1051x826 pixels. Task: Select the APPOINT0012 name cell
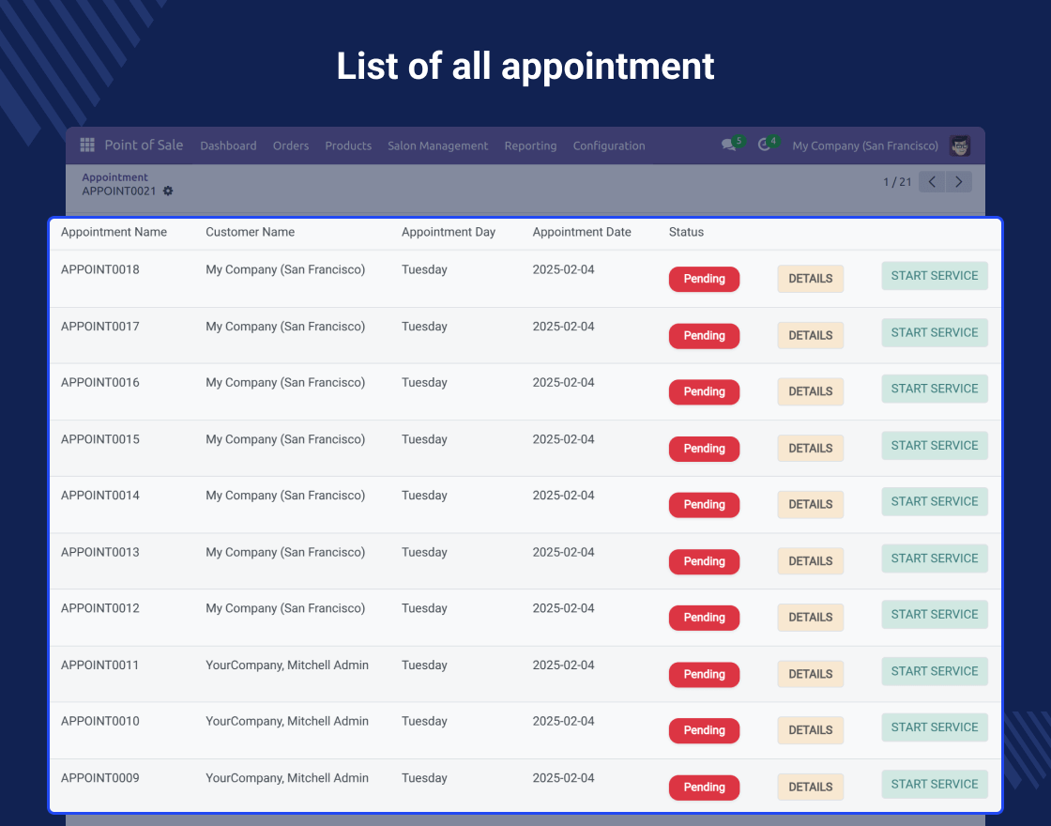(99, 608)
